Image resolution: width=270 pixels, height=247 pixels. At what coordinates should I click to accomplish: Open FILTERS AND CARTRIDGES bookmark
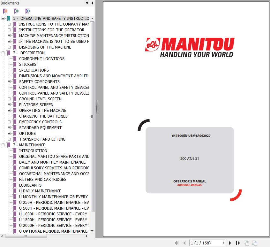(x=43, y=180)
